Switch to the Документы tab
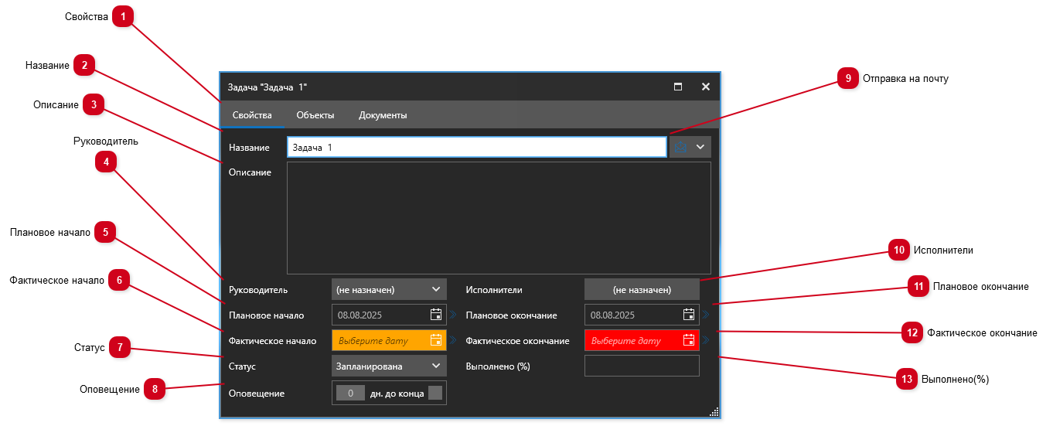 [383, 115]
